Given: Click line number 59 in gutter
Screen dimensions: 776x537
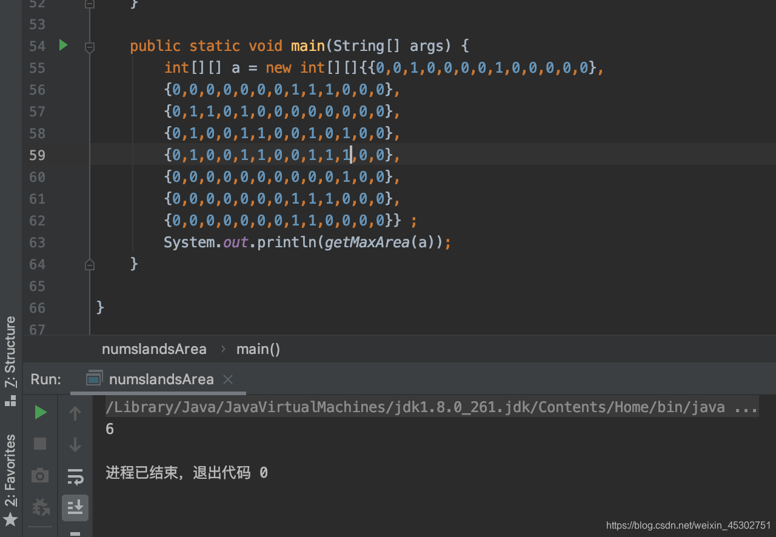Looking at the screenshot, I should 38,155.
